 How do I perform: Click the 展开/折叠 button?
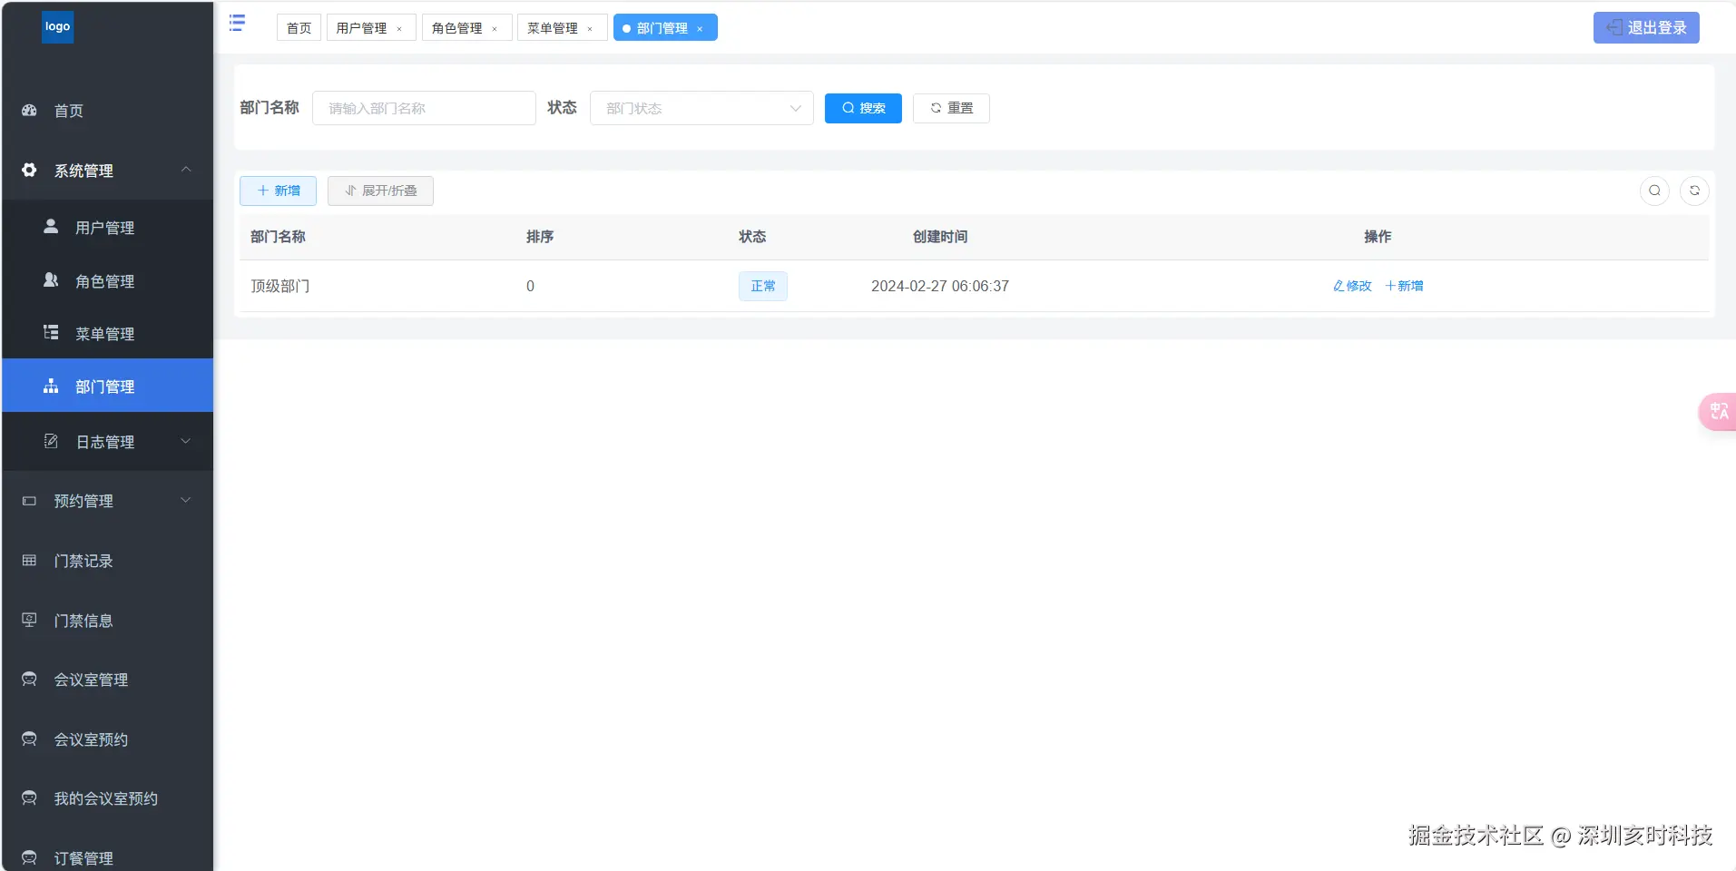pyautogui.click(x=380, y=191)
